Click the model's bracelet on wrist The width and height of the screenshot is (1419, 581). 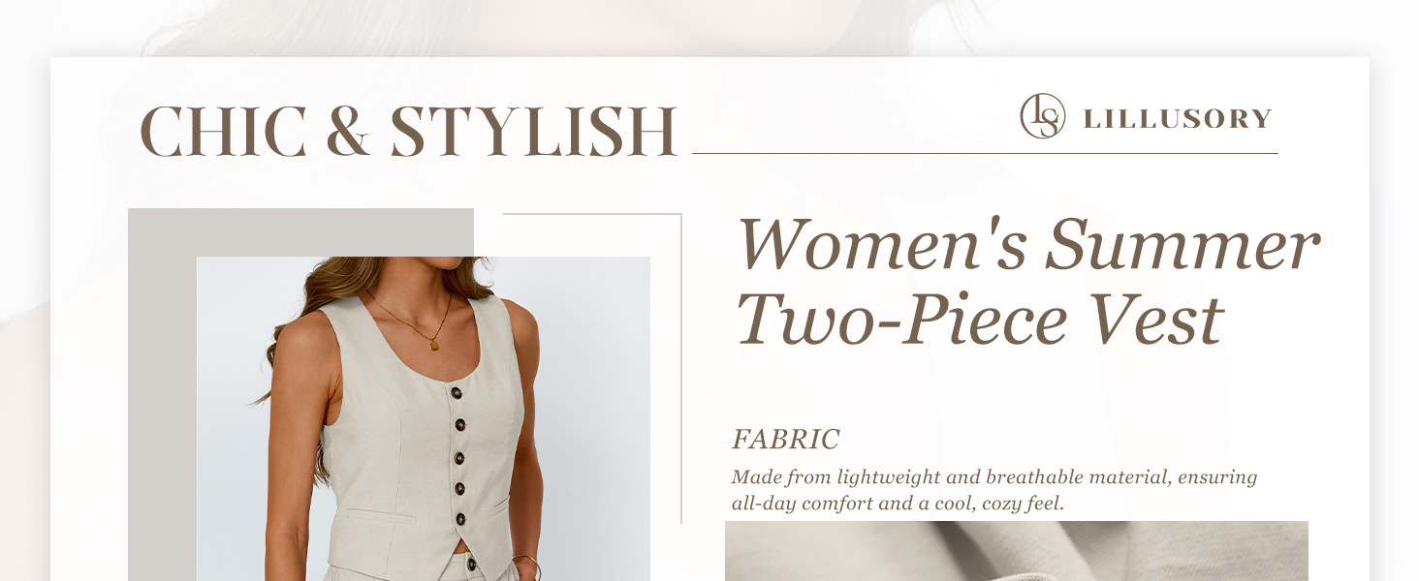(x=528, y=566)
